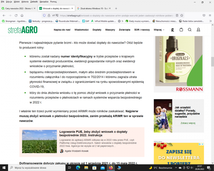Open File Explorer from taskbar
214x171 pixels.
click(x=86, y=168)
